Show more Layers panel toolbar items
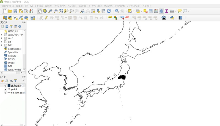 (x=24, y=81)
